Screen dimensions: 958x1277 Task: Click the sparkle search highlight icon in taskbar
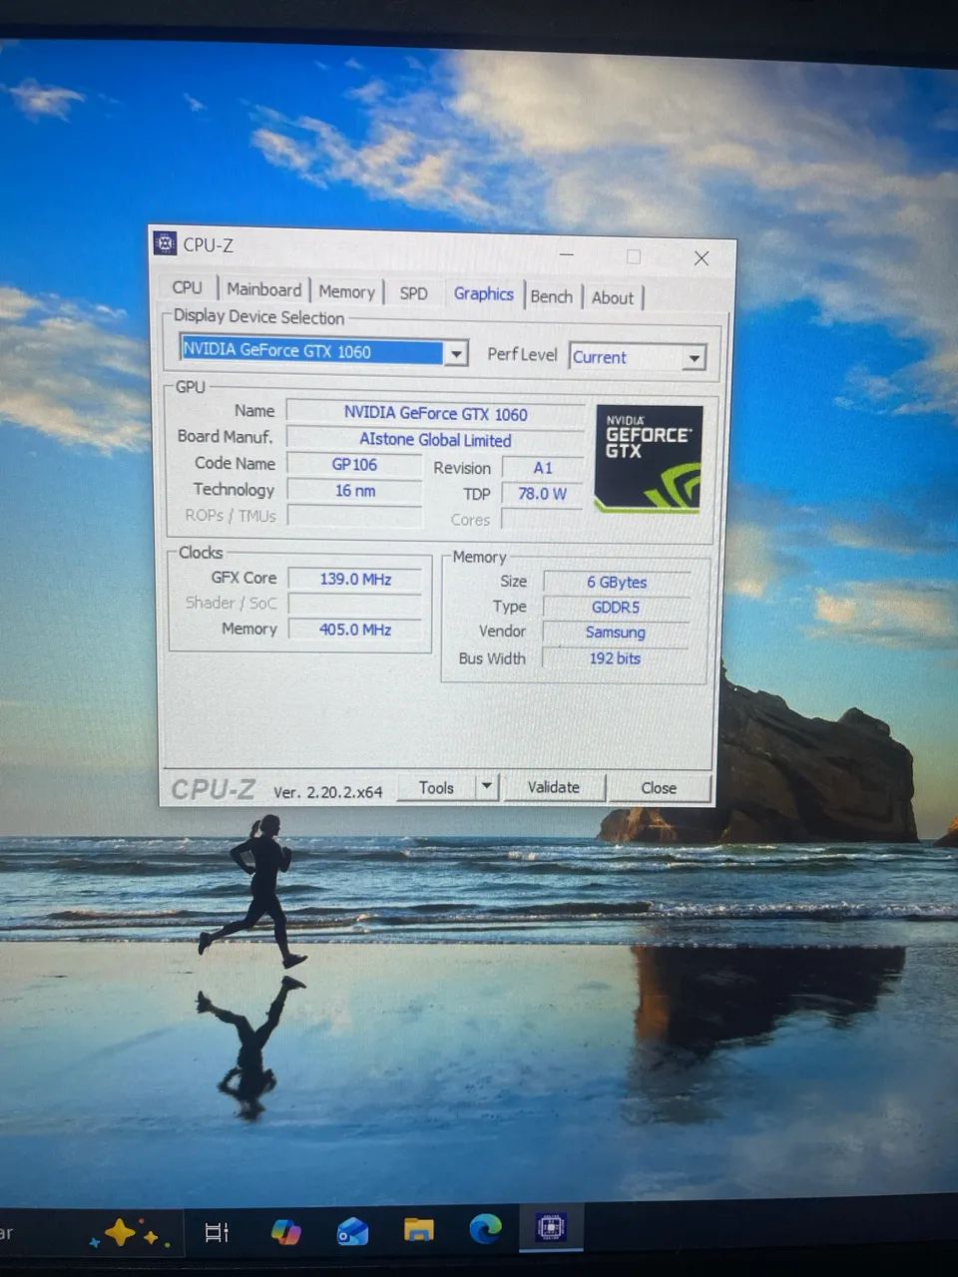tap(129, 1234)
